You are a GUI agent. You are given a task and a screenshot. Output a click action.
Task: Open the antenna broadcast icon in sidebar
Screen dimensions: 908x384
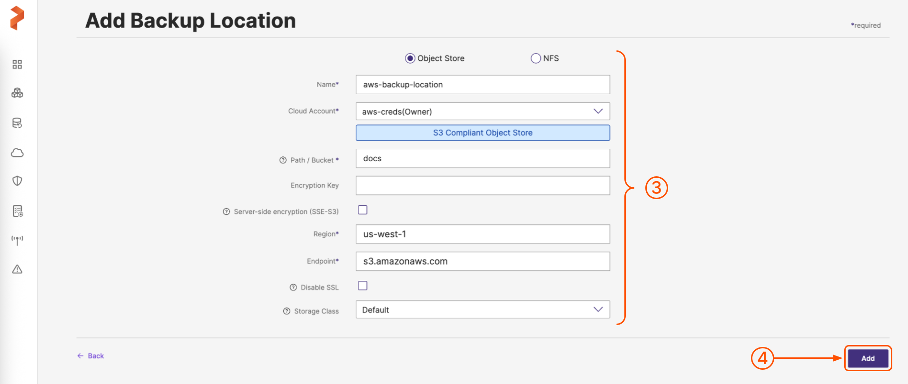(17, 240)
